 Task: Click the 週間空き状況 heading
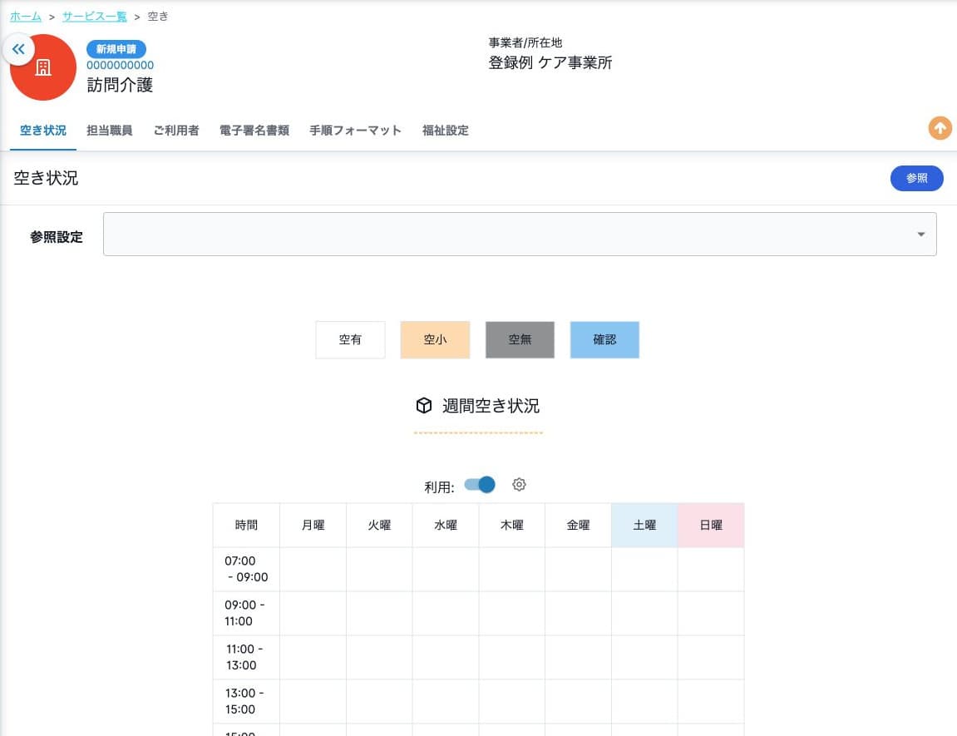pos(491,406)
